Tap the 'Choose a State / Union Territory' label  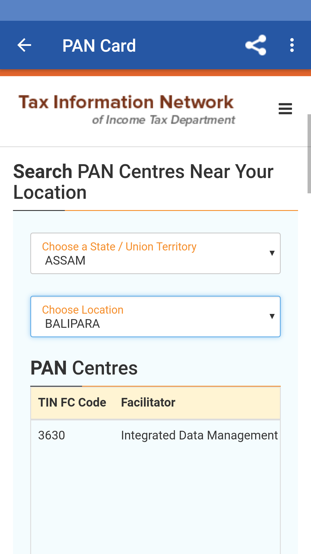[119, 247]
